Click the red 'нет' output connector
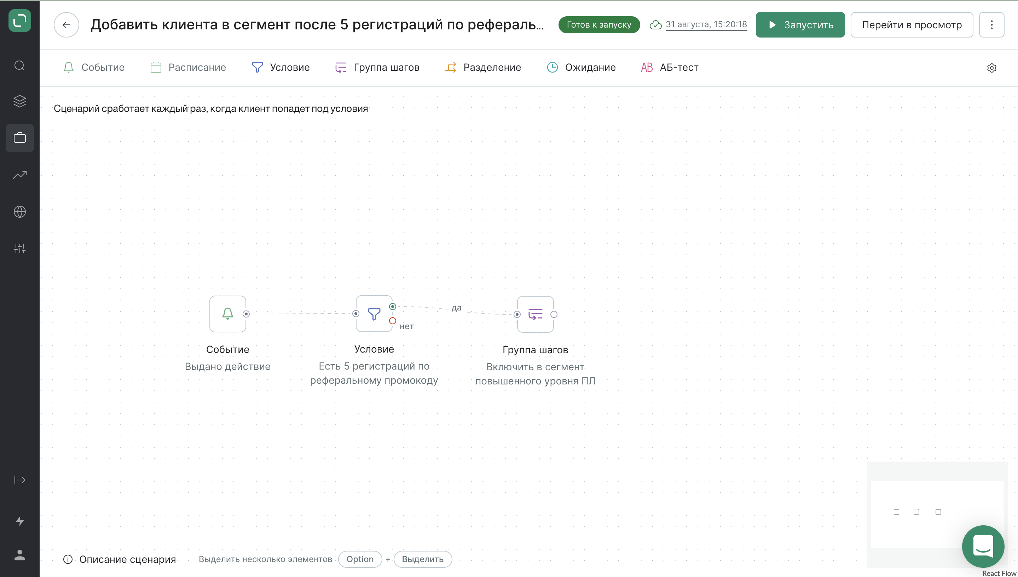Screen dimensions: 1018x577 click(x=392, y=321)
